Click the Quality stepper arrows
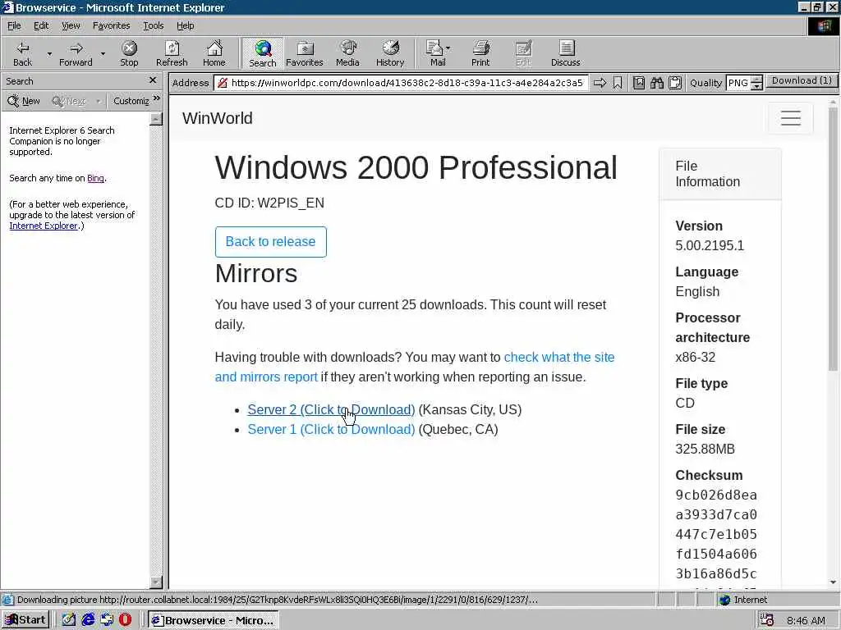 coord(756,83)
